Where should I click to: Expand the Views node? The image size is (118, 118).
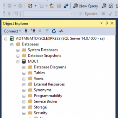pyautogui.click(x=24, y=79)
